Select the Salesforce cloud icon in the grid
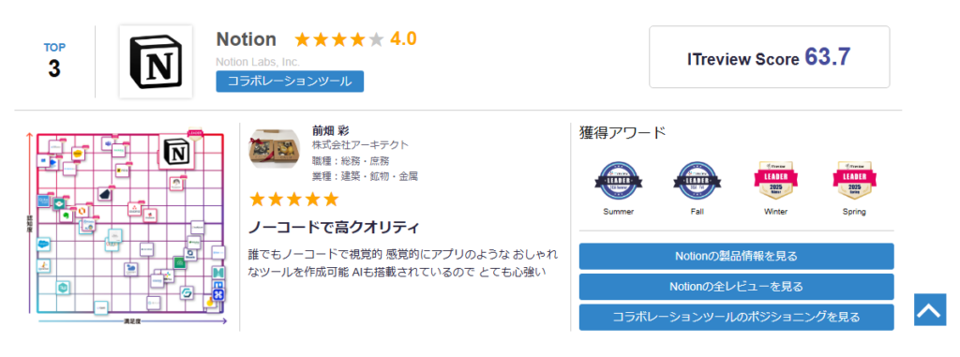Image resolution: width=960 pixels, height=357 pixels. tap(43, 245)
